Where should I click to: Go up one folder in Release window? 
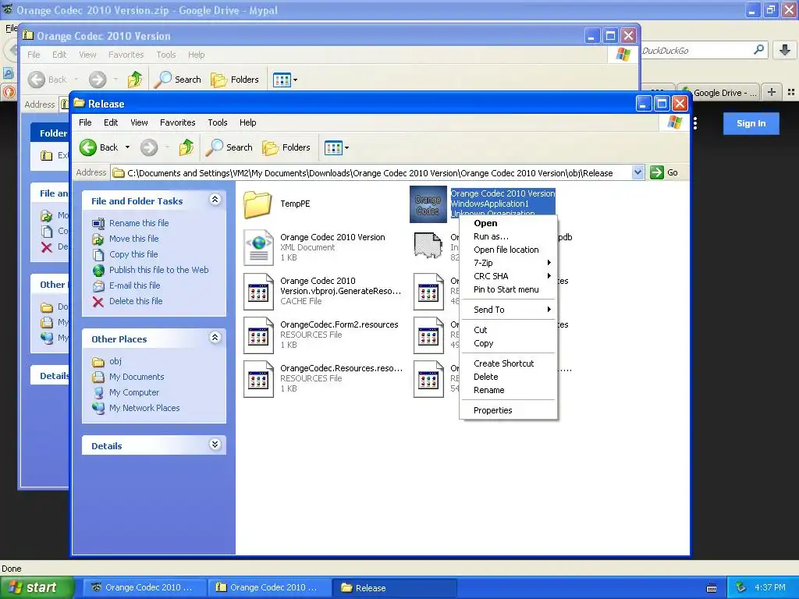tap(186, 147)
